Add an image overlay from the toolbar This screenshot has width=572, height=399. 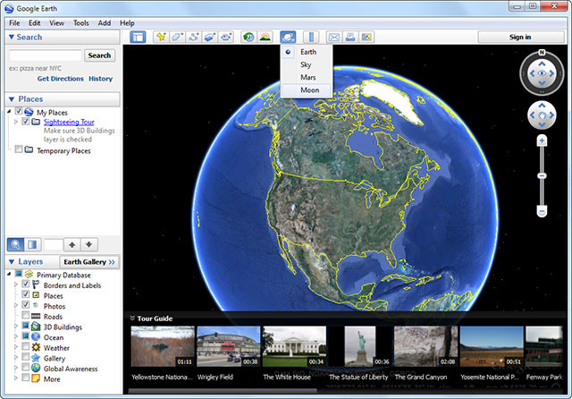(x=210, y=37)
